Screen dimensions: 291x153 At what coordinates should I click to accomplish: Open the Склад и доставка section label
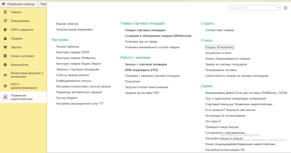[22, 56]
